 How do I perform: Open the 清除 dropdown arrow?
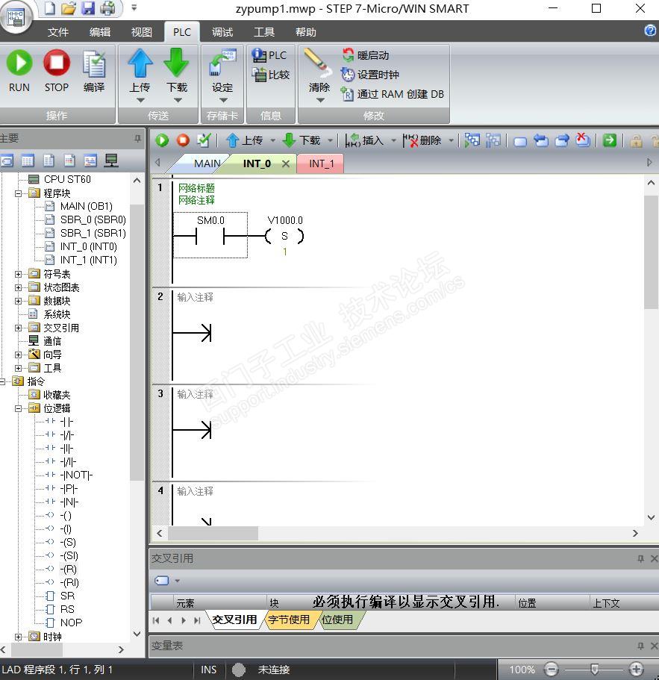pos(320,100)
